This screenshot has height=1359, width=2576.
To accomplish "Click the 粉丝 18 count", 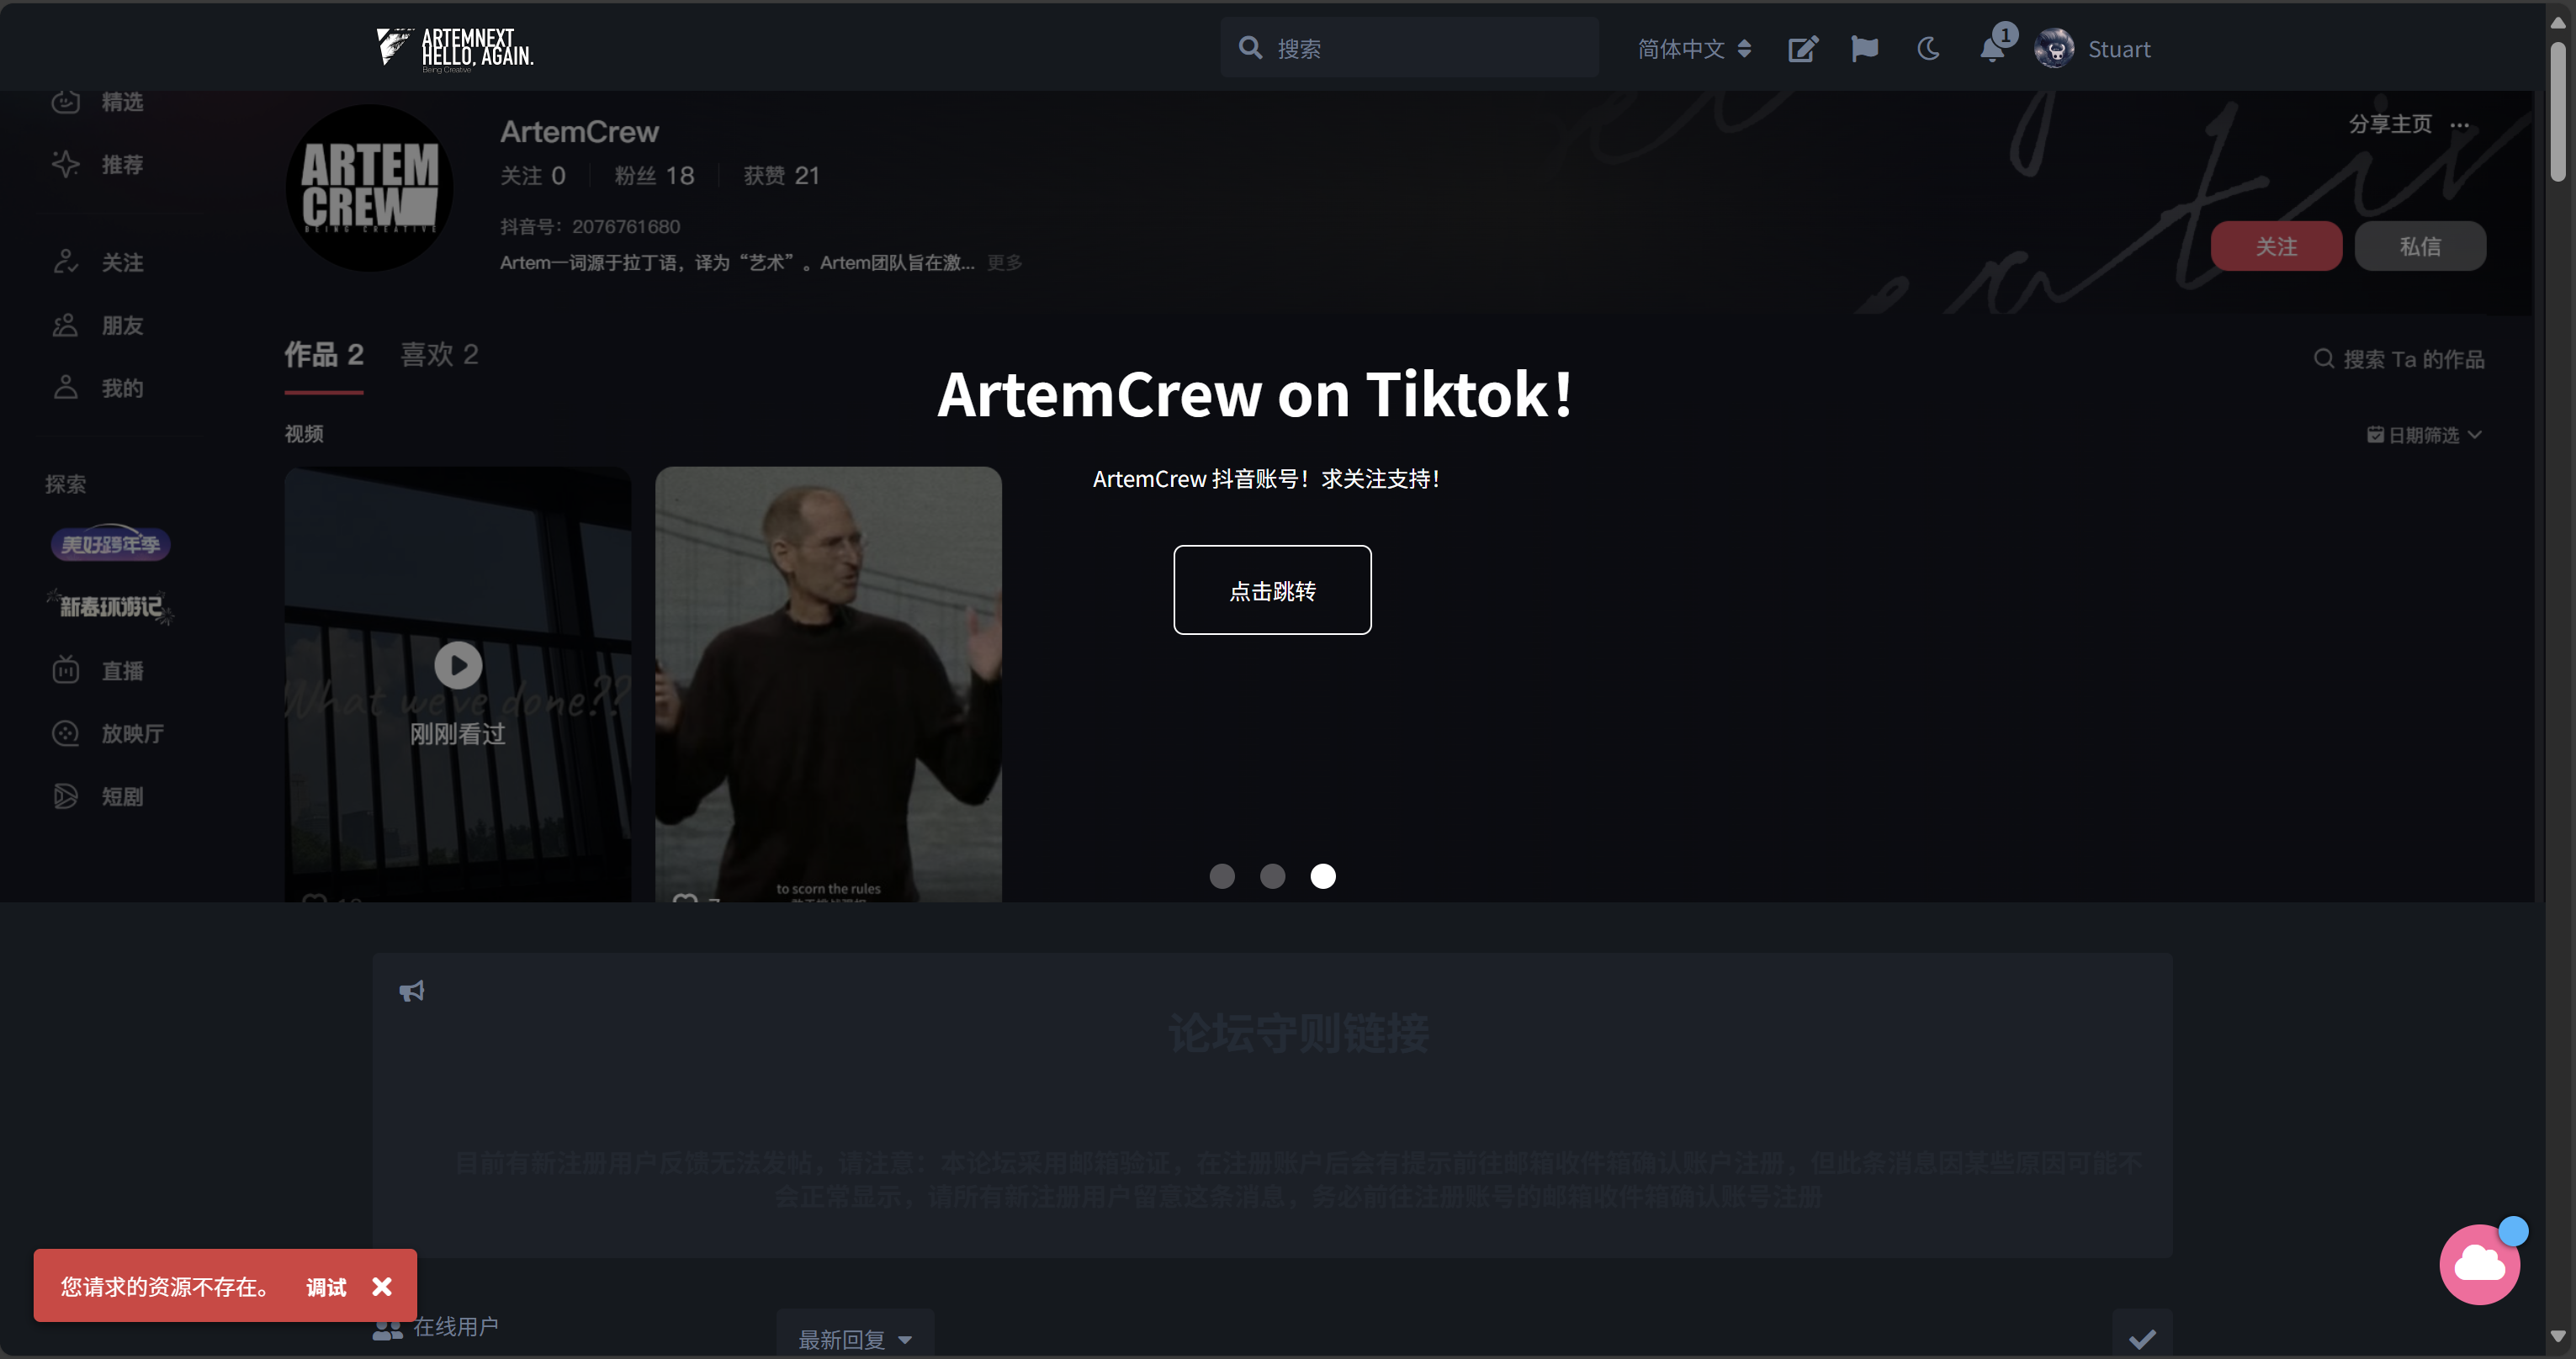I will point(654,176).
